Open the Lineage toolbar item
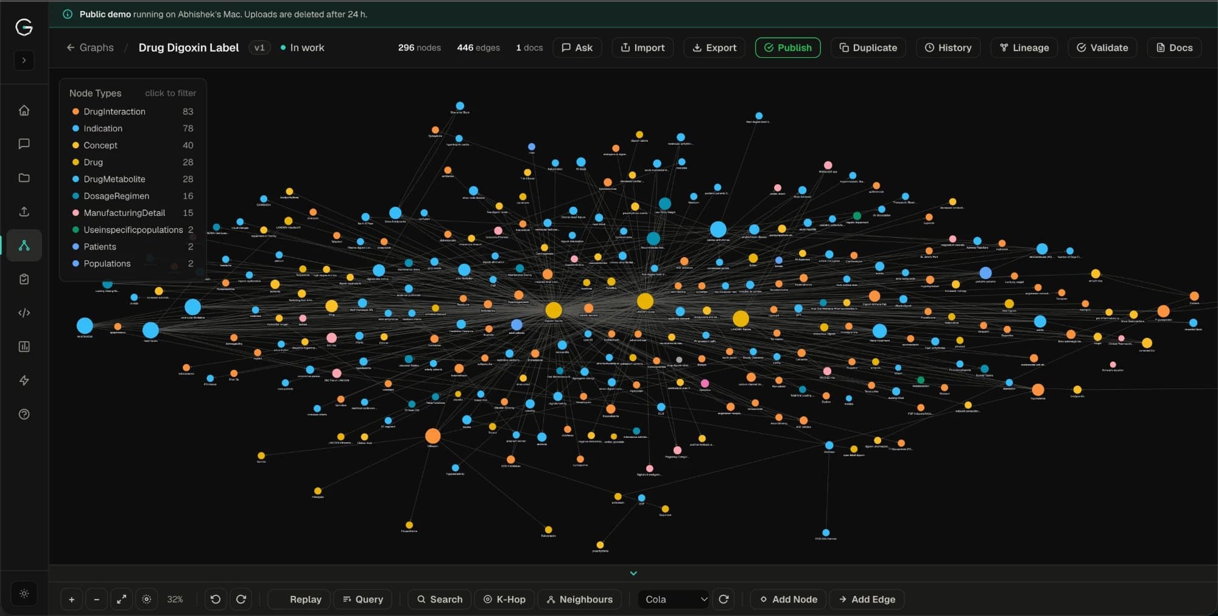This screenshot has height=616, width=1218. pos(1024,47)
